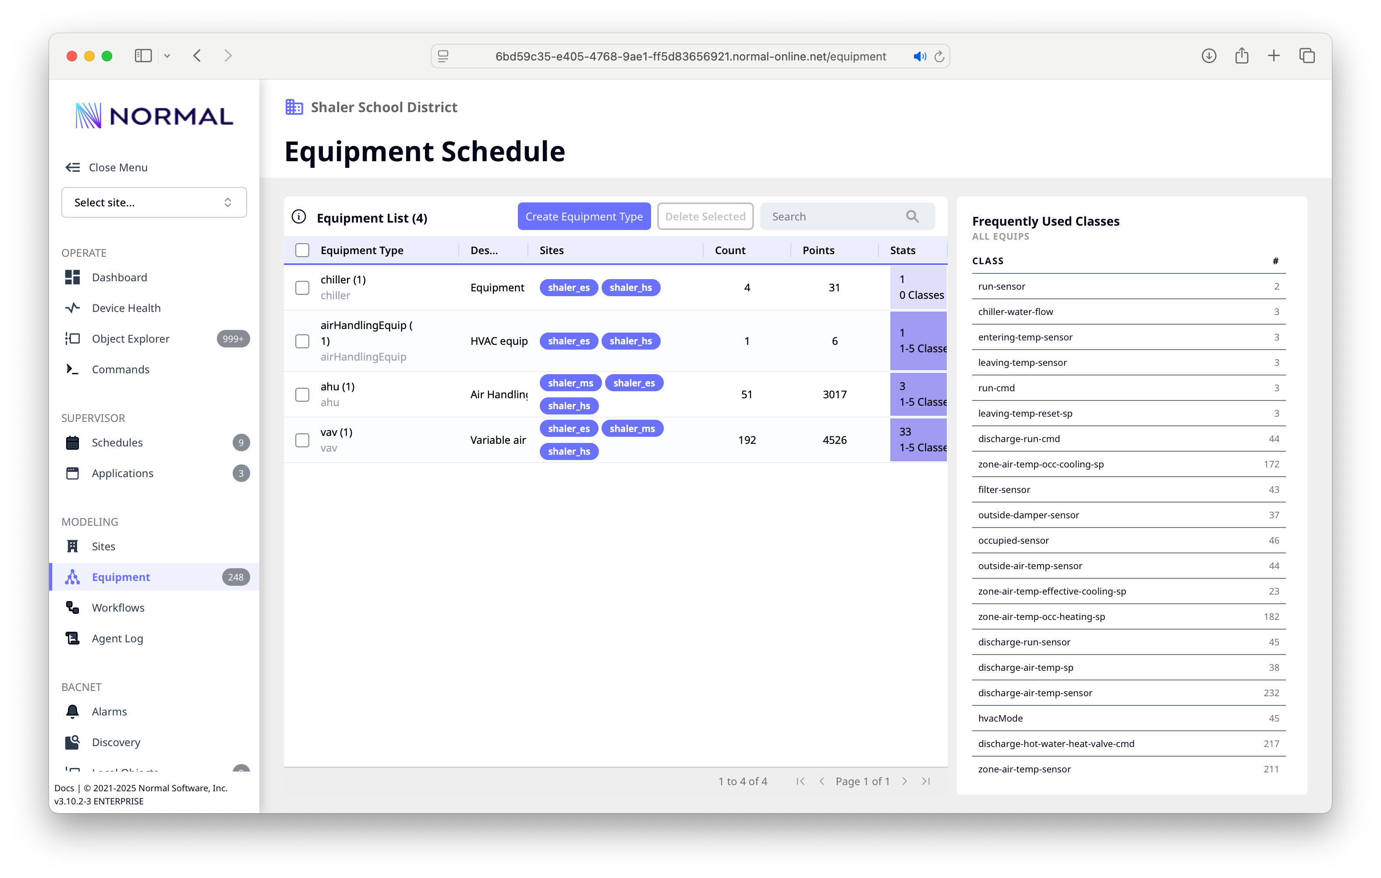Go to the next page arrow

point(904,781)
